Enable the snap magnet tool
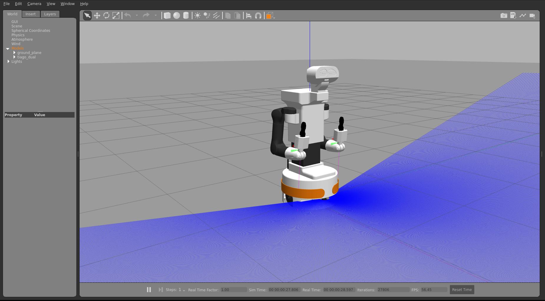This screenshot has width=545, height=301. [258, 16]
